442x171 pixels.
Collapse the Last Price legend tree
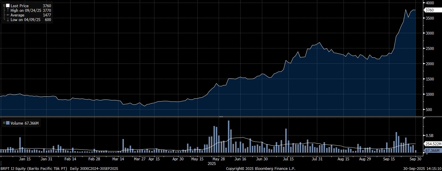pyautogui.click(x=4, y=6)
